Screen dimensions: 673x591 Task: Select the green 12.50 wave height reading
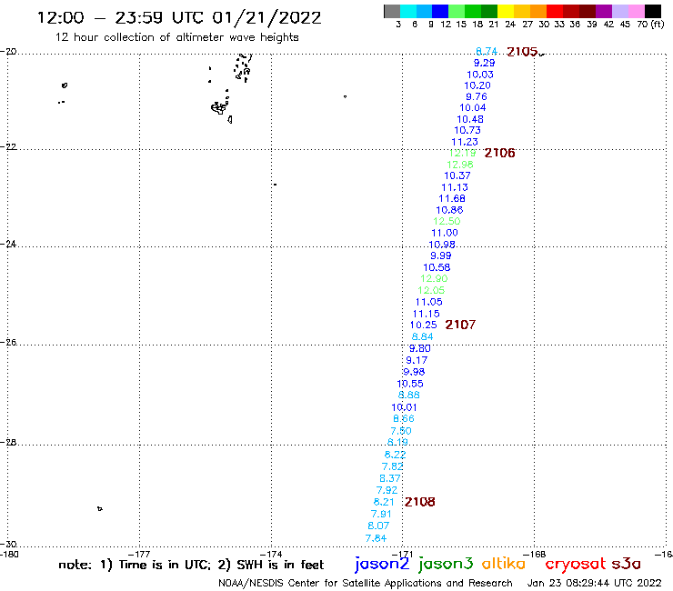pyautogui.click(x=447, y=221)
